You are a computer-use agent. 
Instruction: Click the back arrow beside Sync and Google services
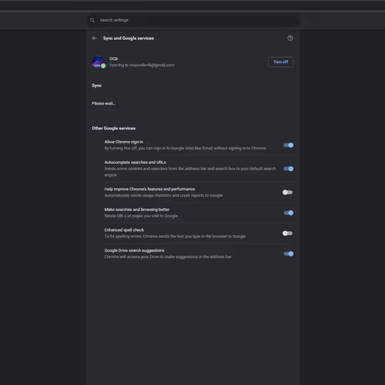95,38
